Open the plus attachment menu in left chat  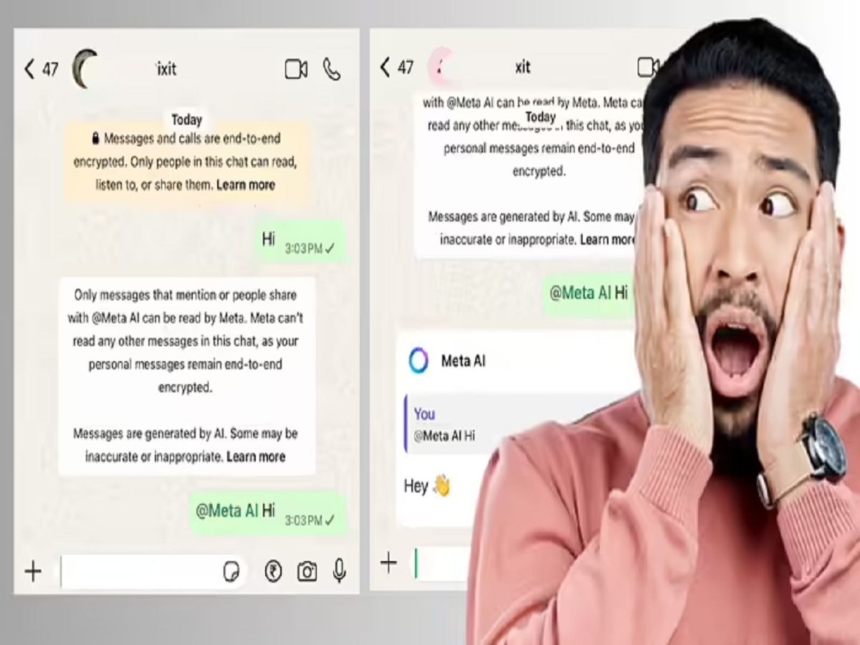coord(33,571)
